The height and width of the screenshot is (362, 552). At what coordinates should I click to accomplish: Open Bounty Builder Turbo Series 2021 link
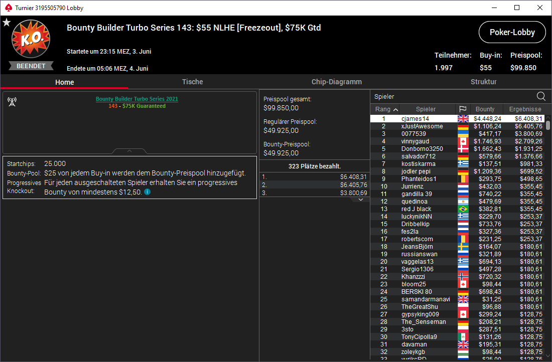137,99
